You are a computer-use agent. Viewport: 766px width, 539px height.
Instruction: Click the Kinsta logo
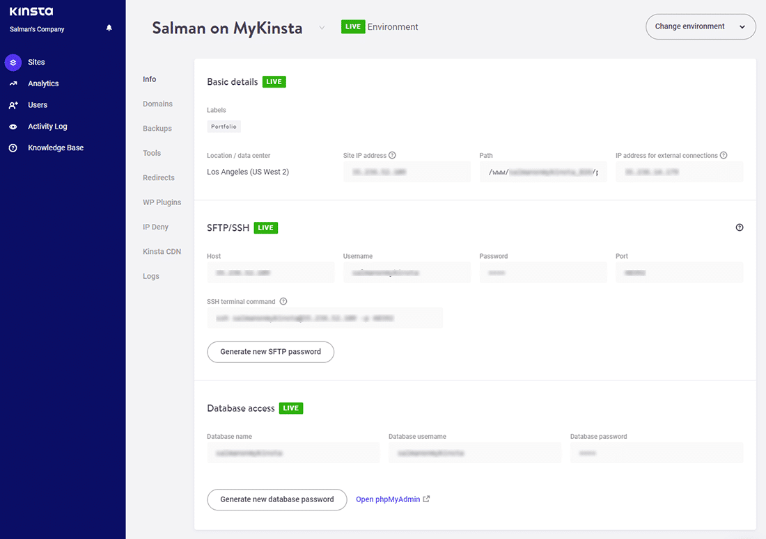31,11
